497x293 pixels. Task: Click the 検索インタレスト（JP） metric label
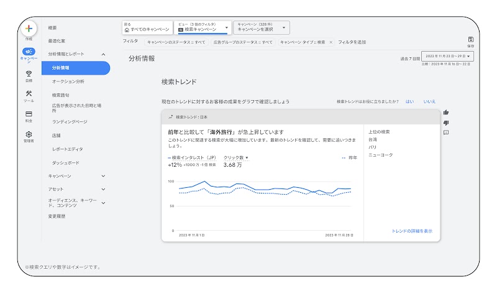(194, 157)
